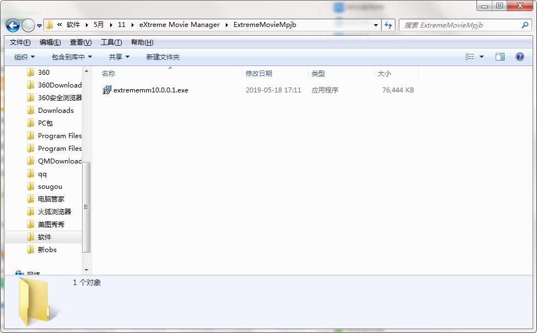Viewport: 537px width, 333px height.
Task: Open the 文件(F) menu
Action: coord(20,42)
